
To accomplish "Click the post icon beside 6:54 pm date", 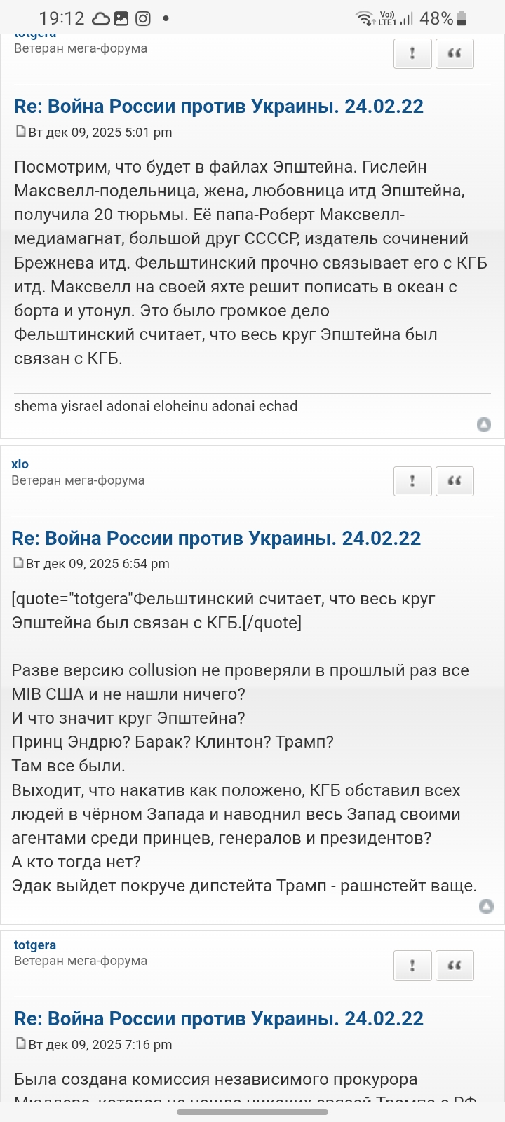I will tap(18, 562).
